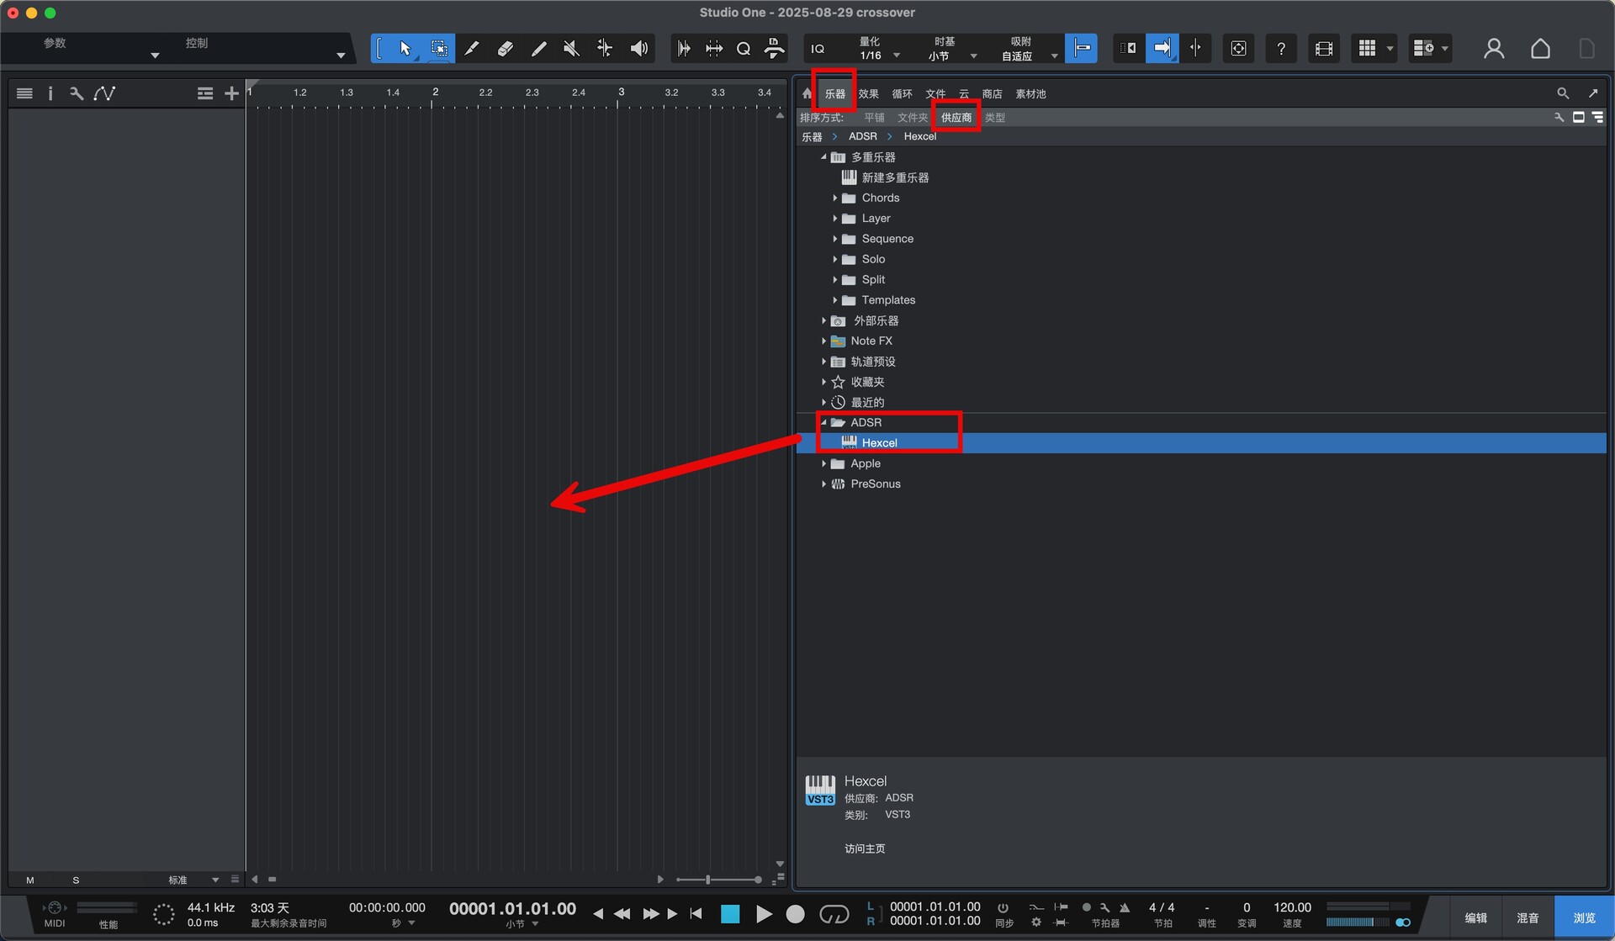Go to the Start page home icon

tap(1540, 49)
